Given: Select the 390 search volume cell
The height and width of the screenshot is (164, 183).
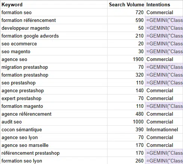Looking at the screenshot, I should click(x=126, y=129).
